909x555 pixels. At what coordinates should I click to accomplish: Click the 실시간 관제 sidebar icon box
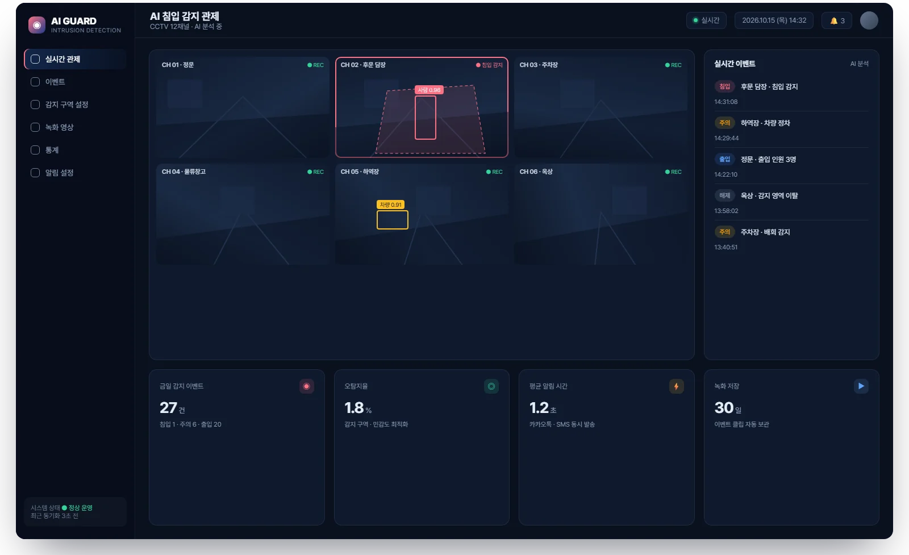[x=35, y=59]
